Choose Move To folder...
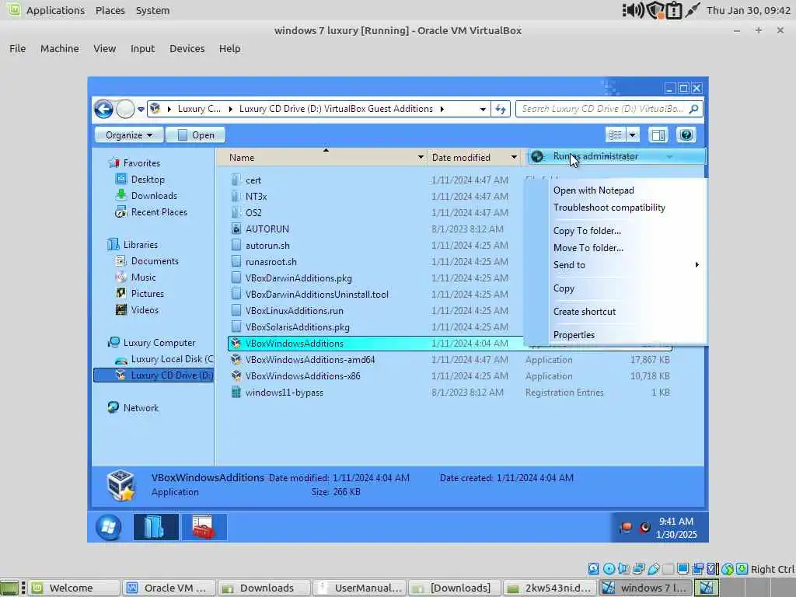796x597 pixels. (588, 248)
